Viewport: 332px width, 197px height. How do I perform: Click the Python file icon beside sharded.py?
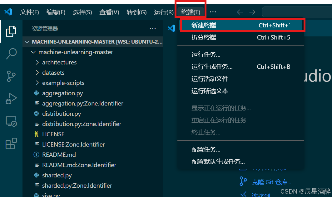coord(37,175)
